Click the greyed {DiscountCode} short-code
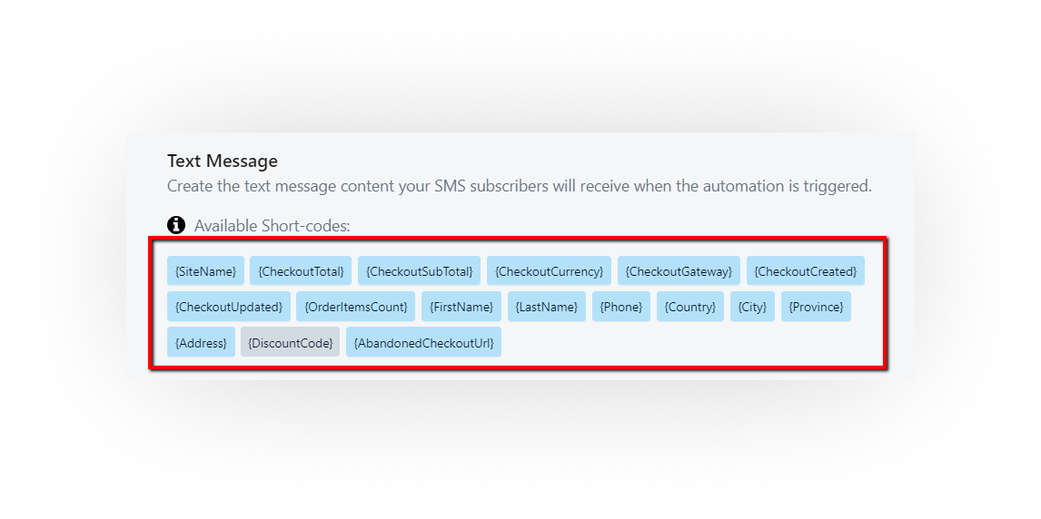This screenshot has height=519, width=1041. (x=290, y=342)
